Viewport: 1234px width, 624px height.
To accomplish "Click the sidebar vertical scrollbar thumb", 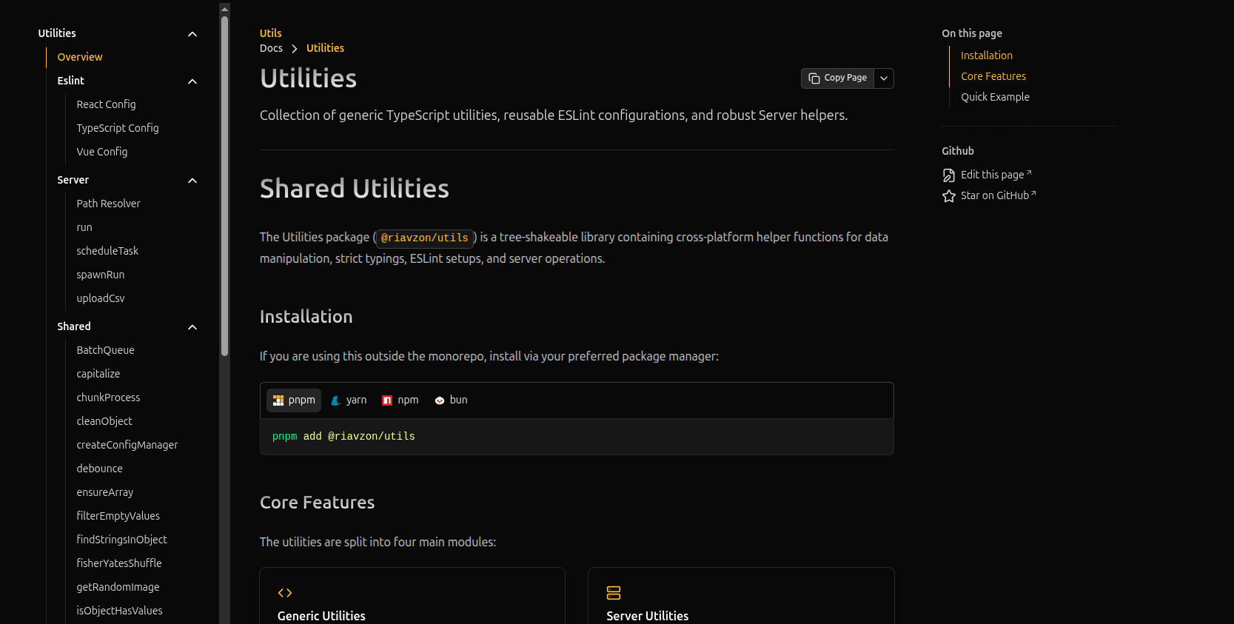I will (224, 185).
